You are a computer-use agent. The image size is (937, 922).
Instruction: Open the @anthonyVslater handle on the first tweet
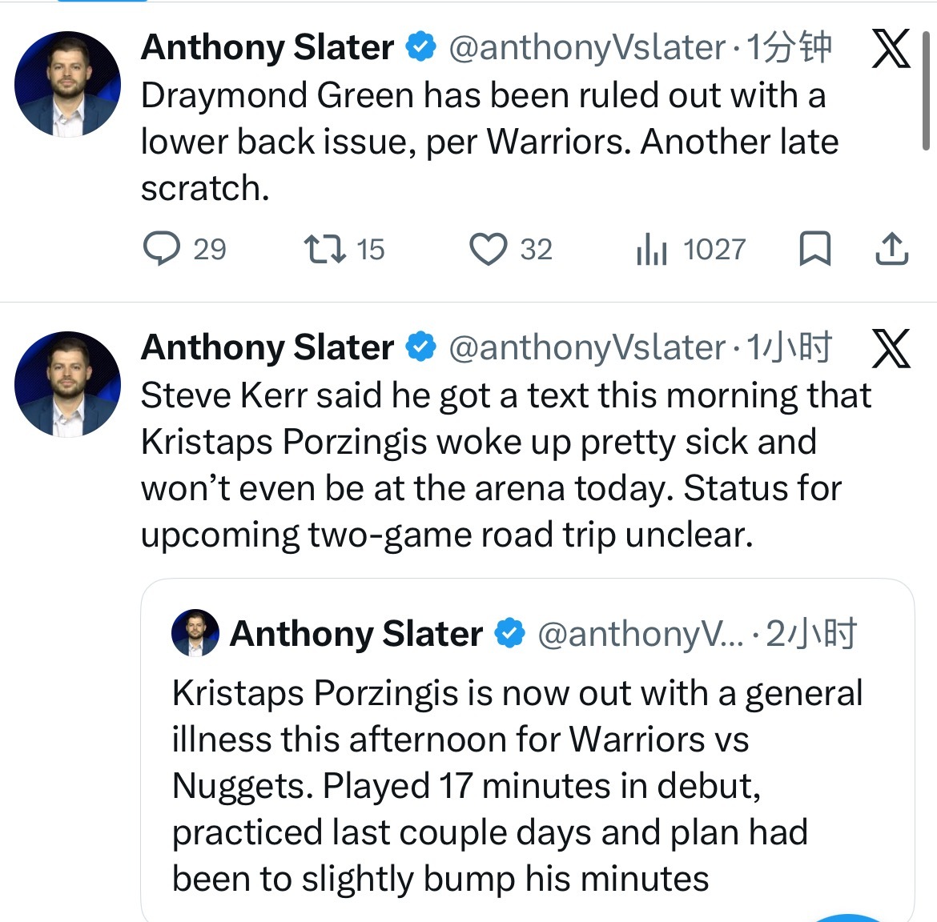pyautogui.click(x=586, y=48)
